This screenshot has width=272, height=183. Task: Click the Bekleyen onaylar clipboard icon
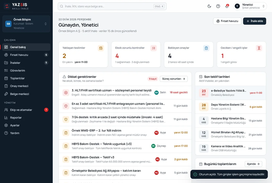pos(206,48)
